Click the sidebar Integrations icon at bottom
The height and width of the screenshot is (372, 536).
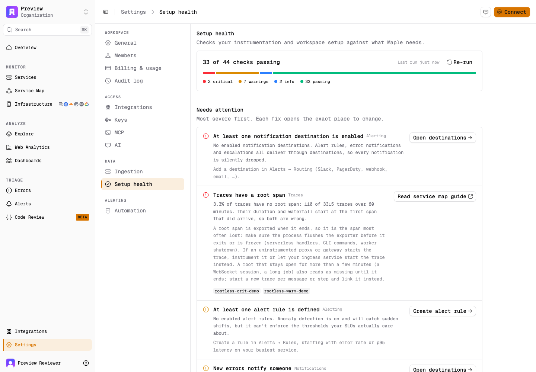click(9, 331)
